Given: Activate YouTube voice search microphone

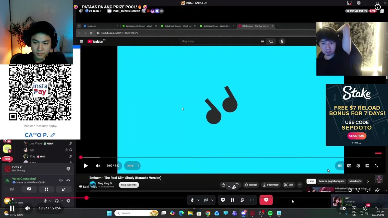Looking at the screenshot, I should pyautogui.click(x=282, y=41).
